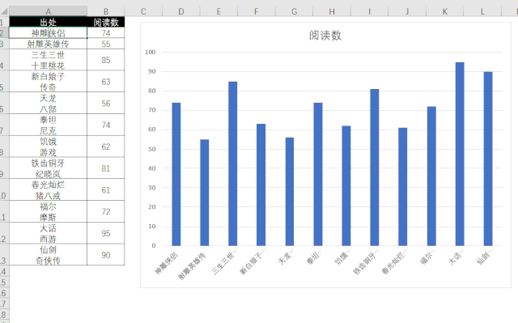The height and width of the screenshot is (323, 518).
Task: Click the 50 label on chart's vertical axis
Action: (151, 149)
